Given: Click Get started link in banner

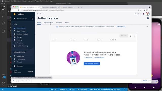Looking at the screenshot, I should coord(121,27).
